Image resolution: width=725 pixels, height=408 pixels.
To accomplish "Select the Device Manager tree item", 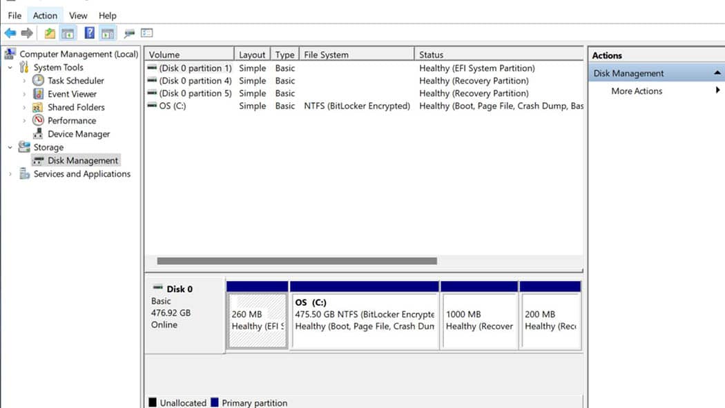I will [x=79, y=134].
